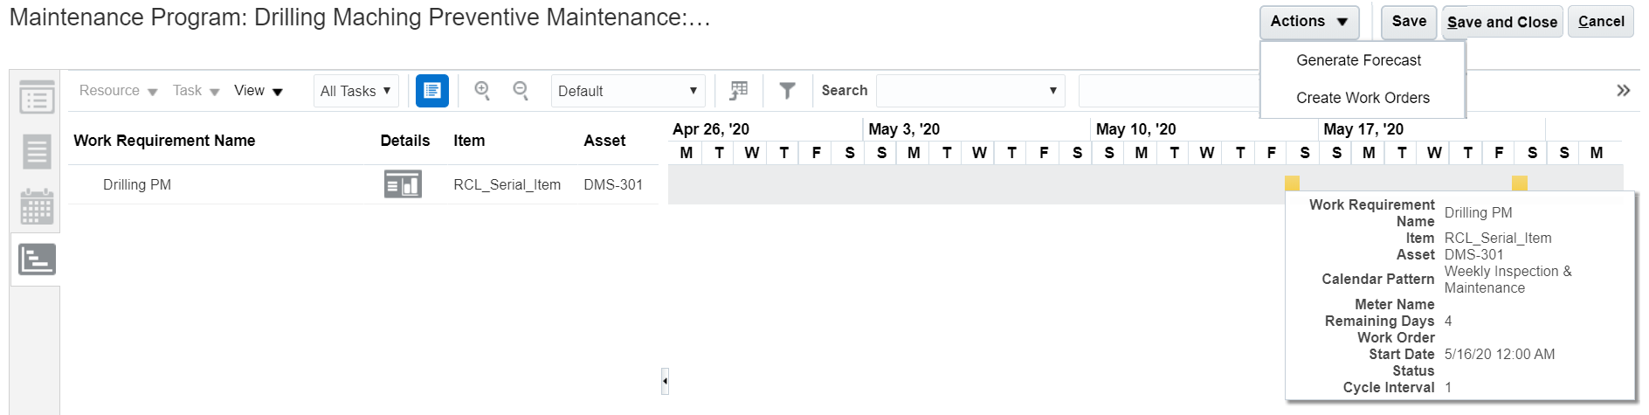Image resolution: width=1649 pixels, height=415 pixels.
Task: Switch to the calendar view sidebar icon
Action: pyautogui.click(x=37, y=207)
